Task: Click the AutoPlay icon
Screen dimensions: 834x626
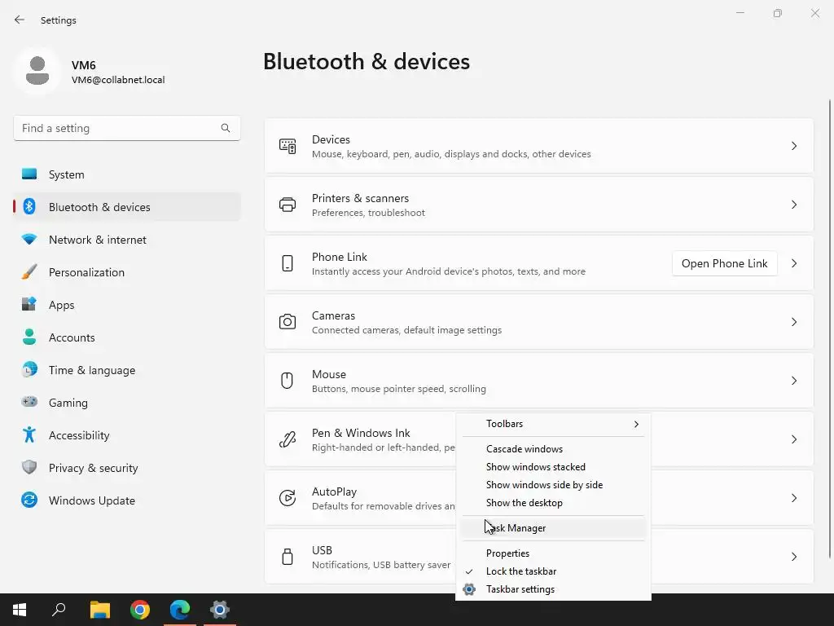Action: (288, 498)
